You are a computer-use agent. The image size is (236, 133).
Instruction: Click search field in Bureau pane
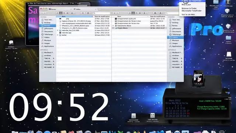(102, 13)
